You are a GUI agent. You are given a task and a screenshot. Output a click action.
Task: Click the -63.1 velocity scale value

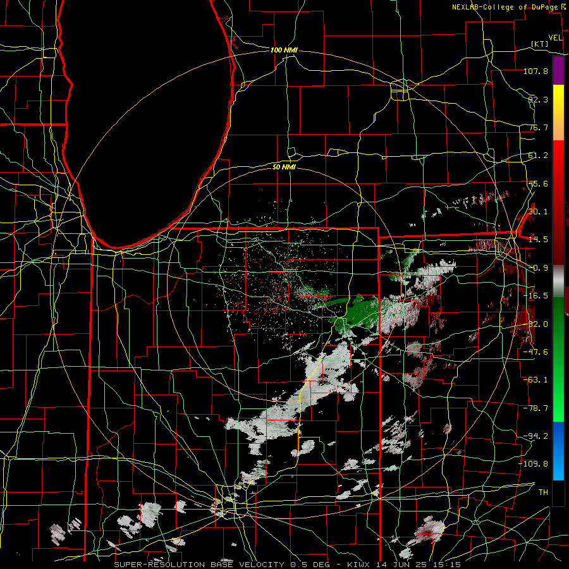(535, 380)
